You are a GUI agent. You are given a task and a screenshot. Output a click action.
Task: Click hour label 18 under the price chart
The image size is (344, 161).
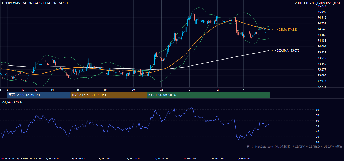pyautogui.click(x=106, y=90)
